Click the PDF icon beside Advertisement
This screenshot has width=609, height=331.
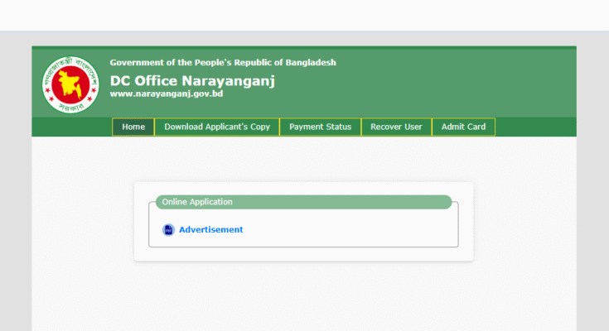point(168,230)
